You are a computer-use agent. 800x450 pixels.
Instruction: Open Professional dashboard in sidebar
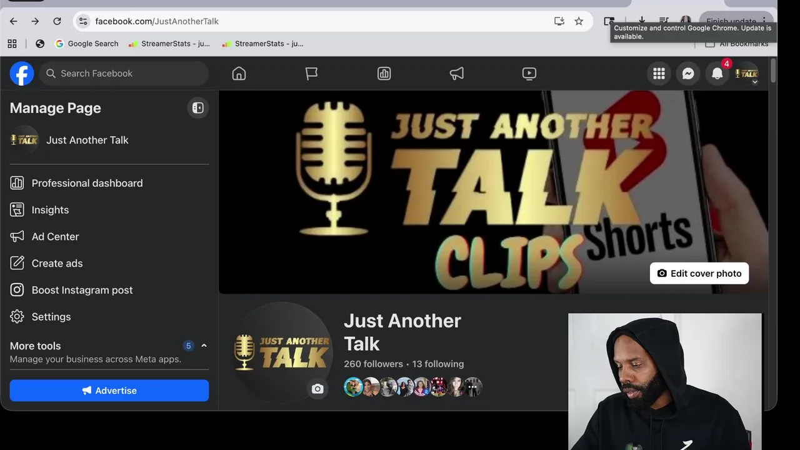click(109, 183)
